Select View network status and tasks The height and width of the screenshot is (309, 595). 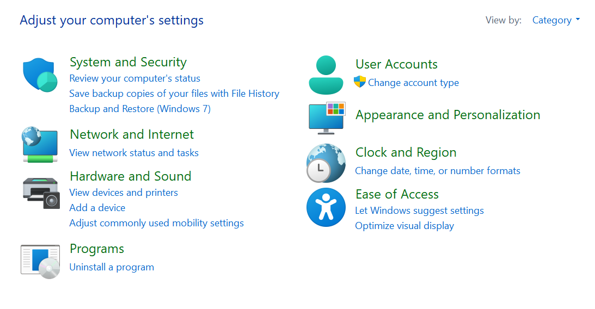tap(134, 153)
